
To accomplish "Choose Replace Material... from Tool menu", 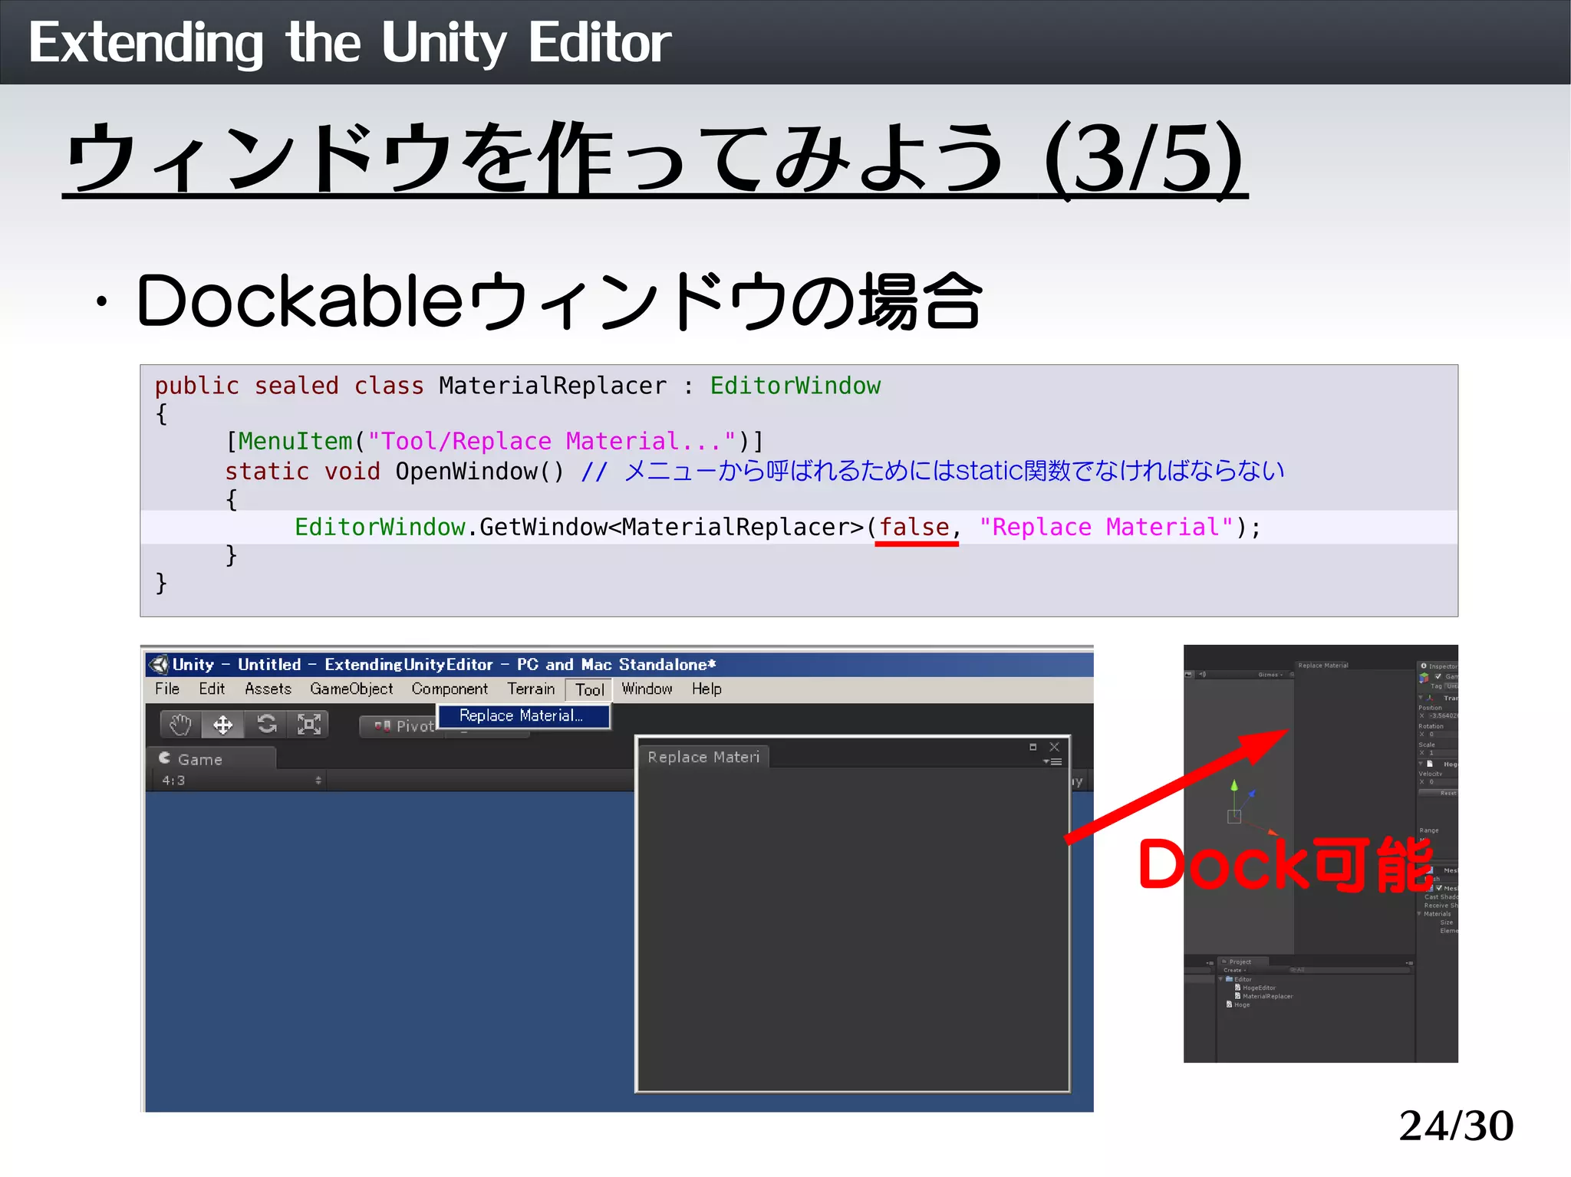I will click(524, 715).
